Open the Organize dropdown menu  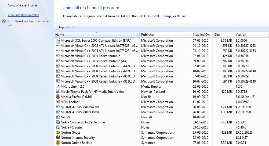pyautogui.click(x=66, y=27)
